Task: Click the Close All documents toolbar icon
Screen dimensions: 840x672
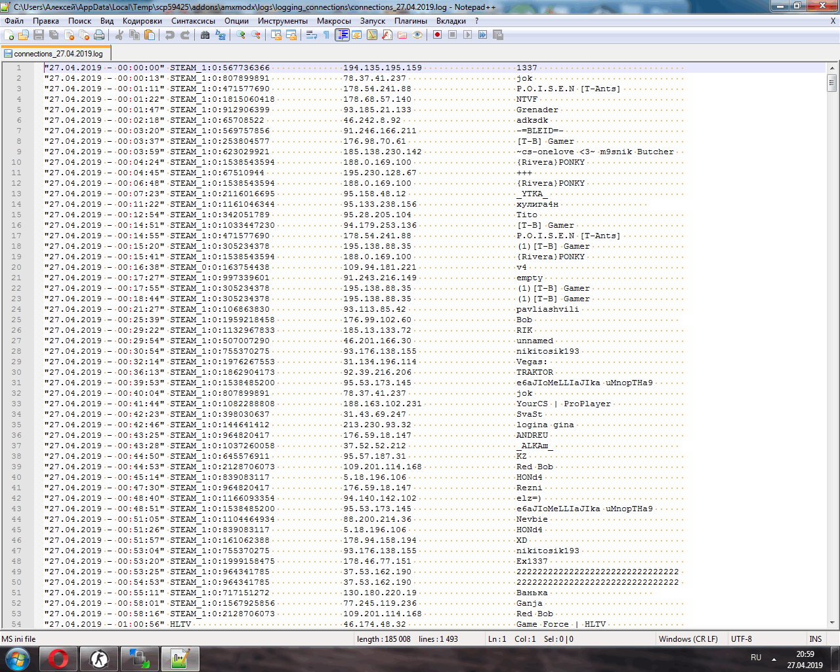Action: (x=83, y=35)
